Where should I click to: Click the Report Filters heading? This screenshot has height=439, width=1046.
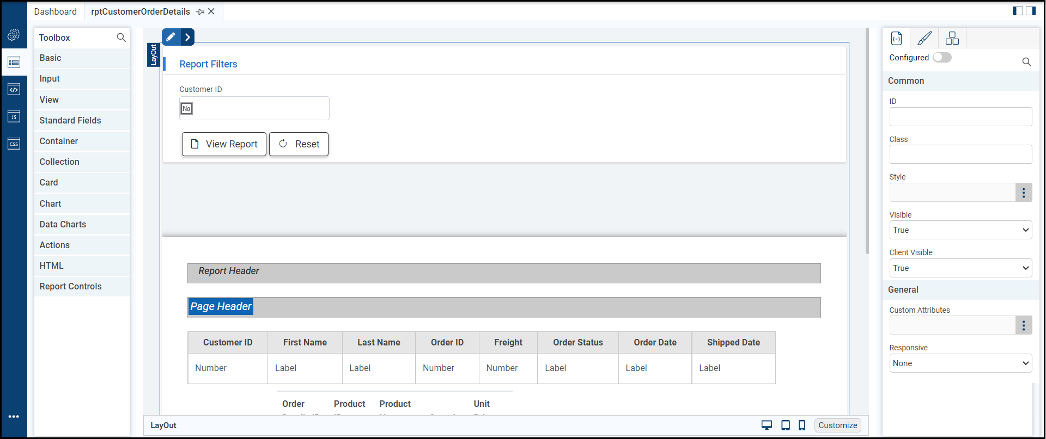click(209, 64)
